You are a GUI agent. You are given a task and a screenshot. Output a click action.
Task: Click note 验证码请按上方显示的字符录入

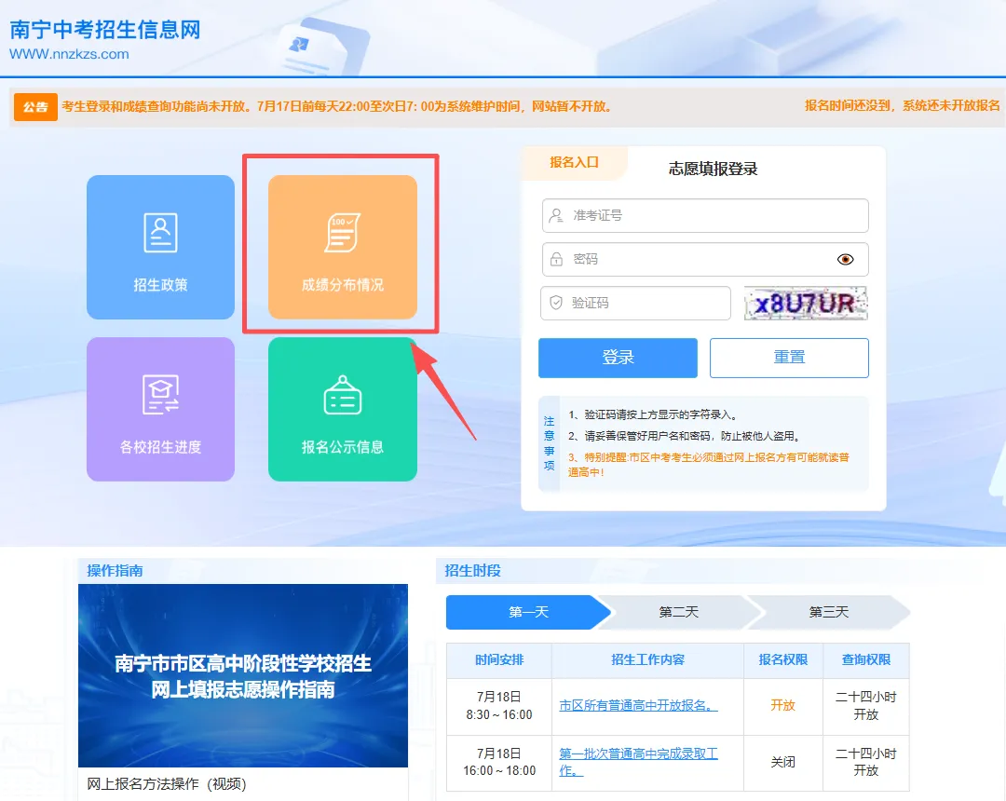pos(653,414)
